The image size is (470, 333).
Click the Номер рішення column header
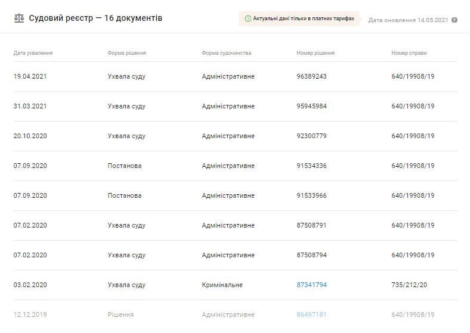315,53
